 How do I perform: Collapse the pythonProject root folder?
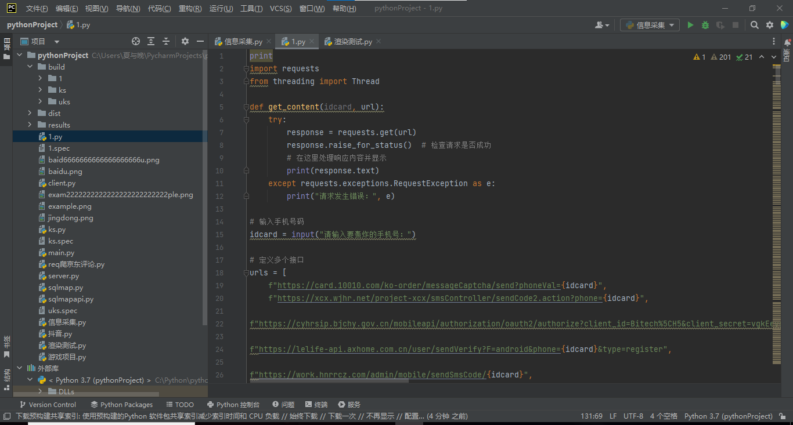19,55
